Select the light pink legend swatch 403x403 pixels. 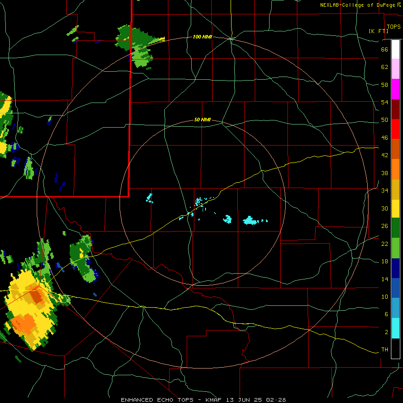[395, 69]
